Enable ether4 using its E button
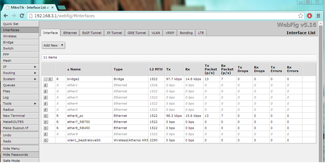Viewport: 325px width, 163px height. coord(46,103)
